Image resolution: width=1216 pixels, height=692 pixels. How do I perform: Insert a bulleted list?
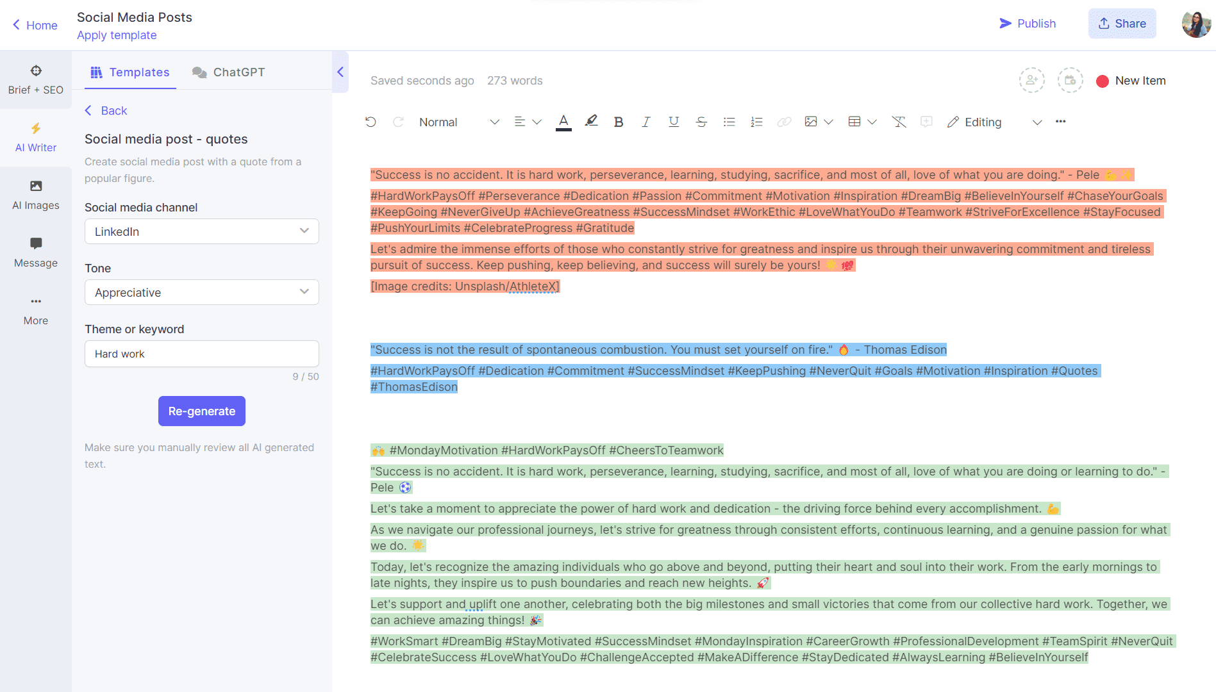[x=729, y=122]
